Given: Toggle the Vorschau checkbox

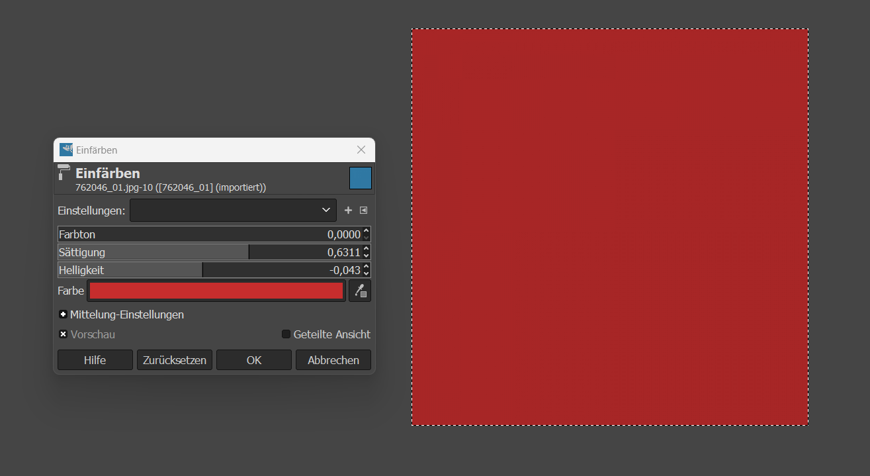Looking at the screenshot, I should pos(63,334).
